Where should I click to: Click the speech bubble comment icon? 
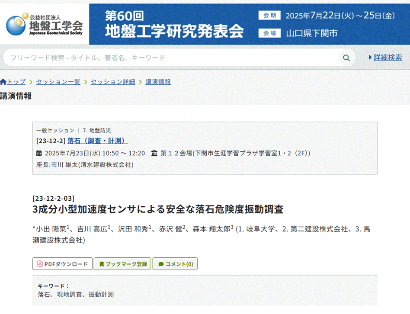161,264
